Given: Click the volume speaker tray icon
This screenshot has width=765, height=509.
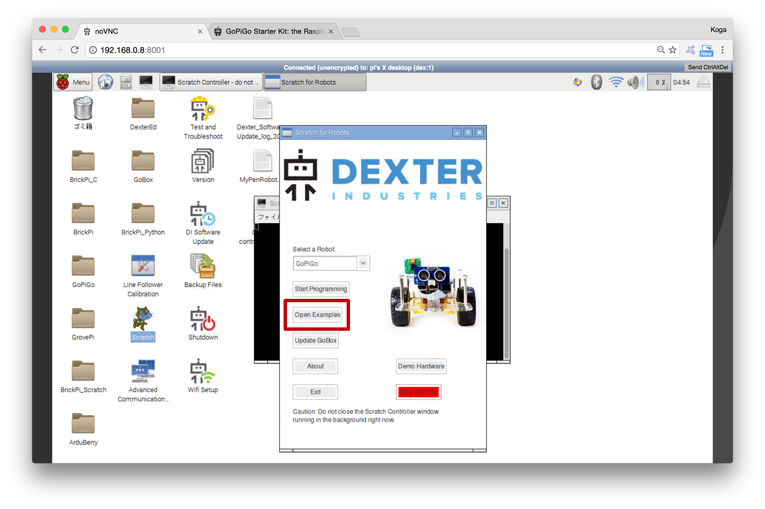Looking at the screenshot, I should [636, 82].
